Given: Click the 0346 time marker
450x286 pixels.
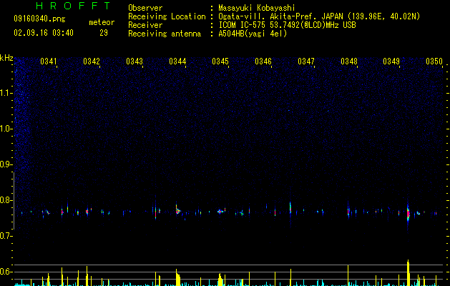Looking at the screenshot, I should 263,61.
